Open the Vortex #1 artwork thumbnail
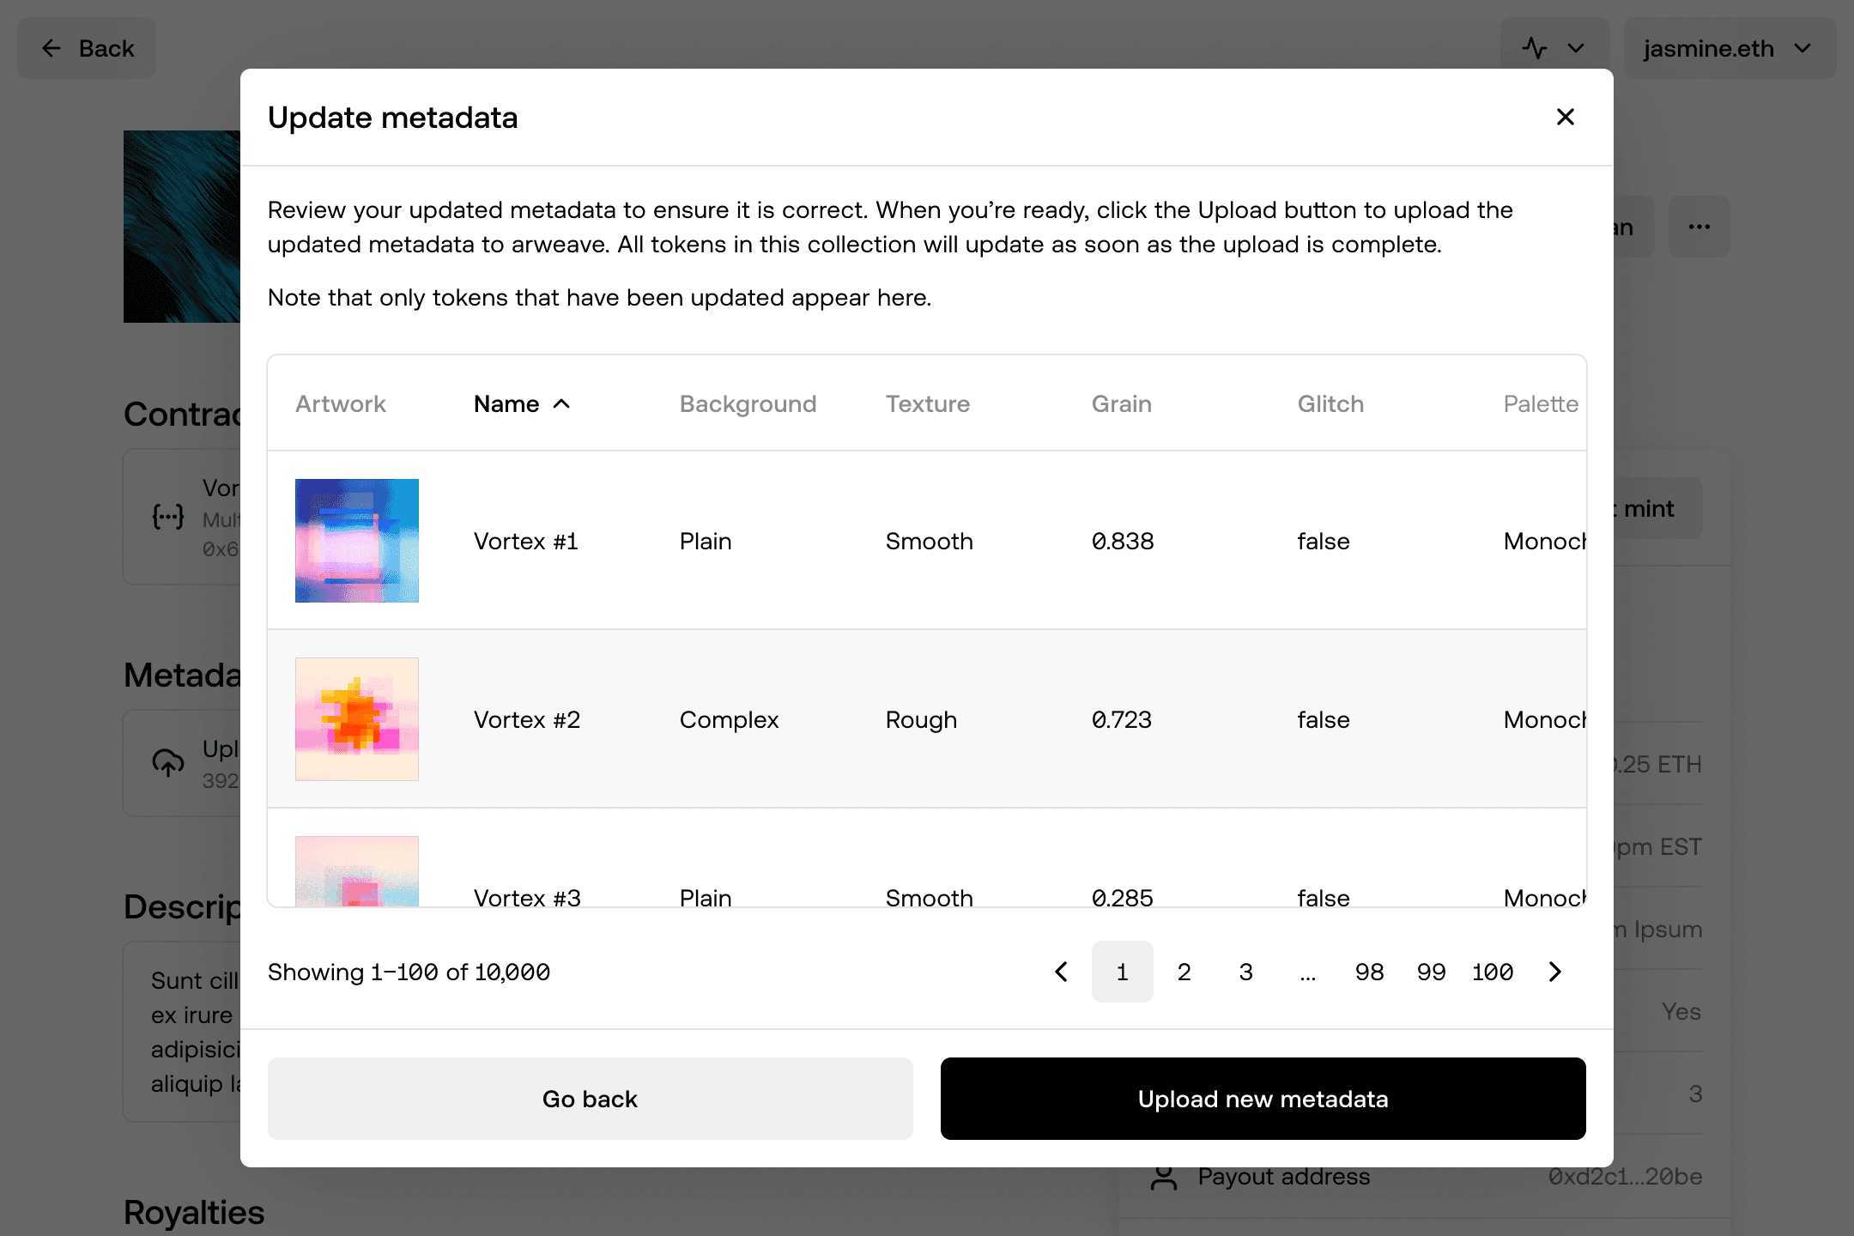This screenshot has width=1854, height=1236. 357,541
